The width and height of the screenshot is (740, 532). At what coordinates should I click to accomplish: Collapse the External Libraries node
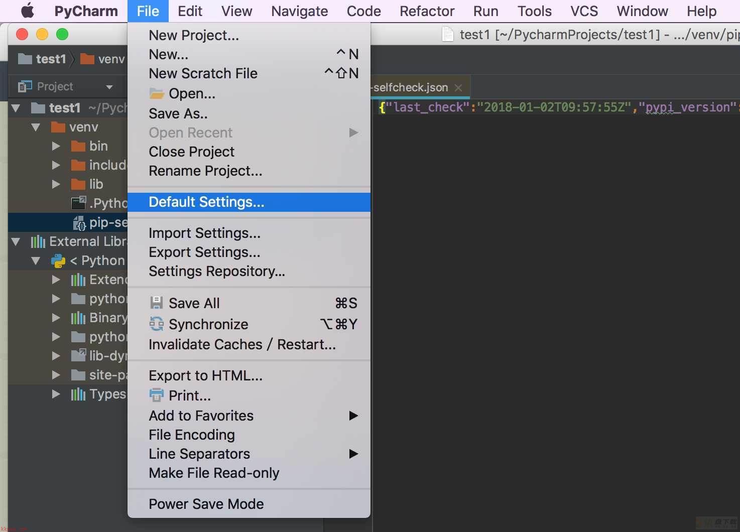tap(16, 241)
